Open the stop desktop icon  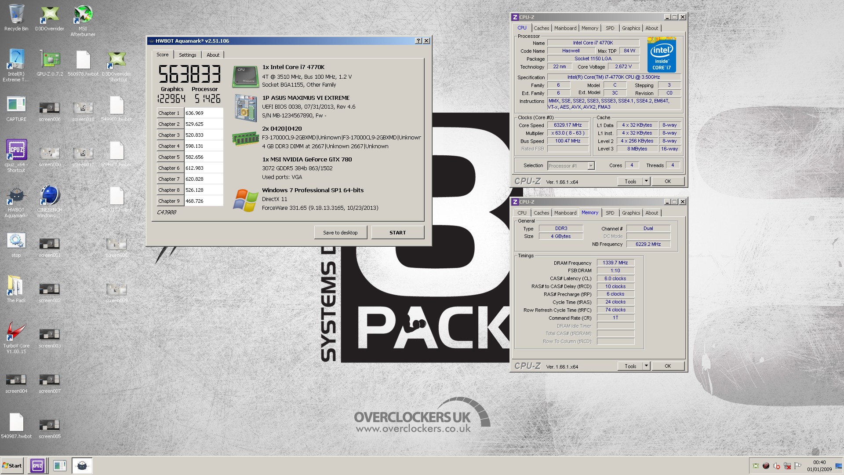coord(16,245)
